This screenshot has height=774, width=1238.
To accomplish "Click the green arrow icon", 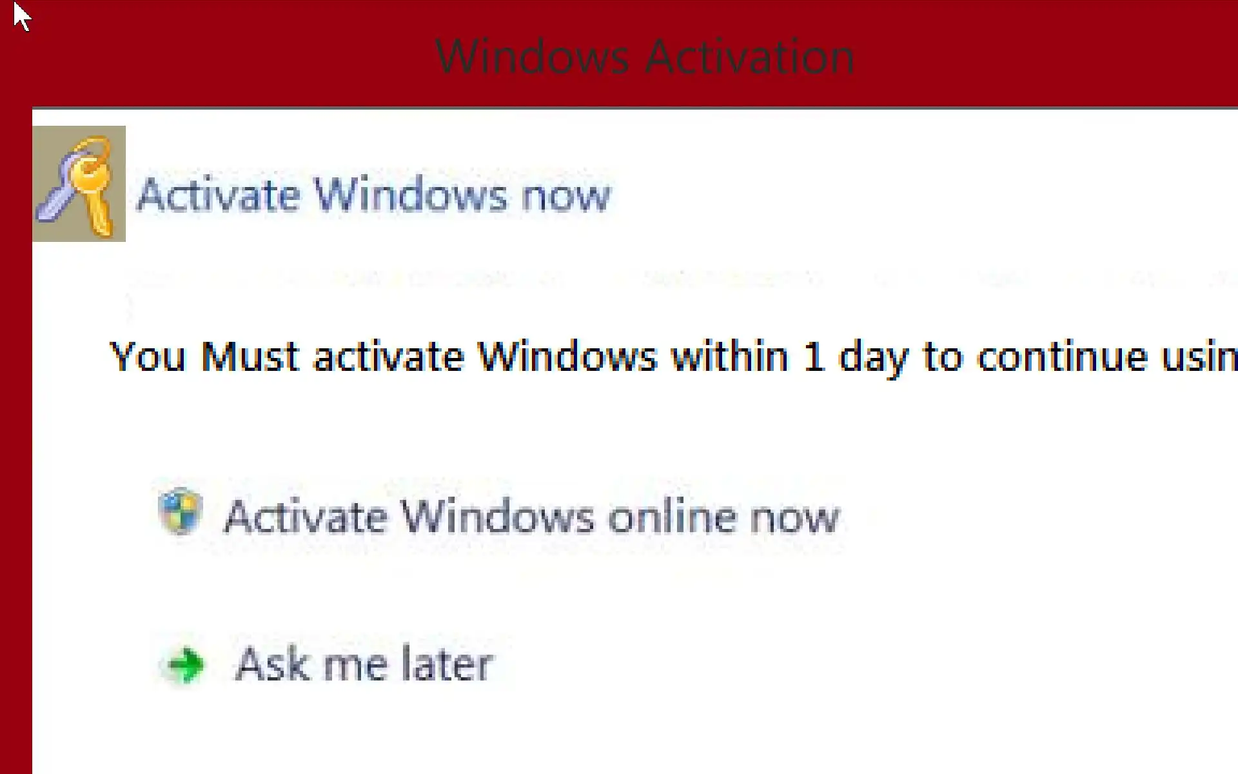I will pos(185,665).
